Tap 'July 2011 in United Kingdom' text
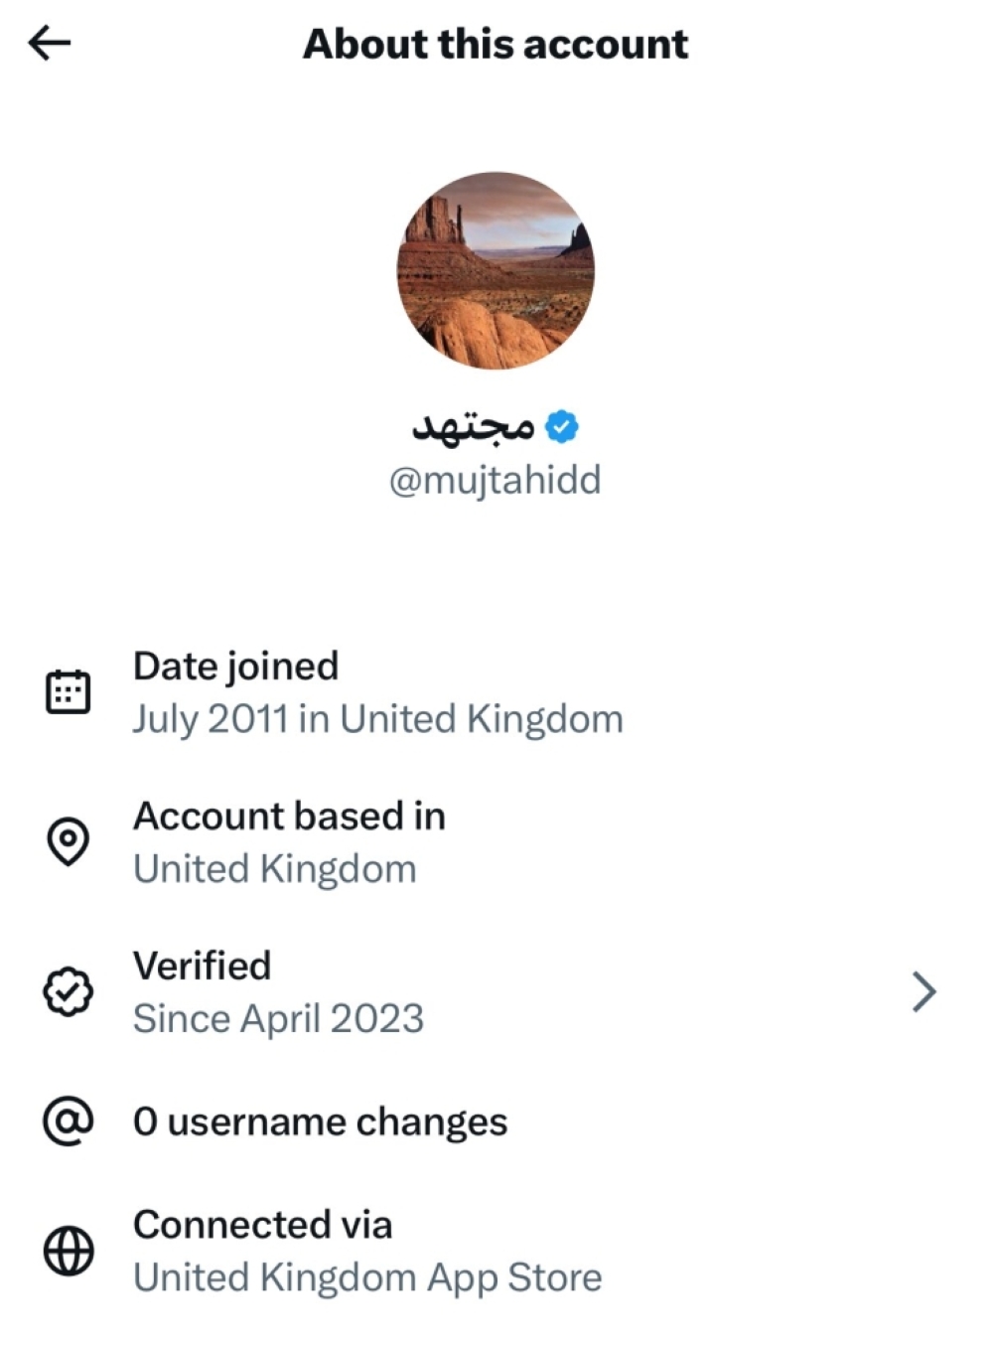This screenshot has width=993, height=1347. [x=378, y=719]
